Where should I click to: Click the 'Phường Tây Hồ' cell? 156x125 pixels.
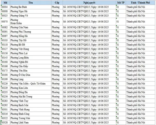[31, 40]
